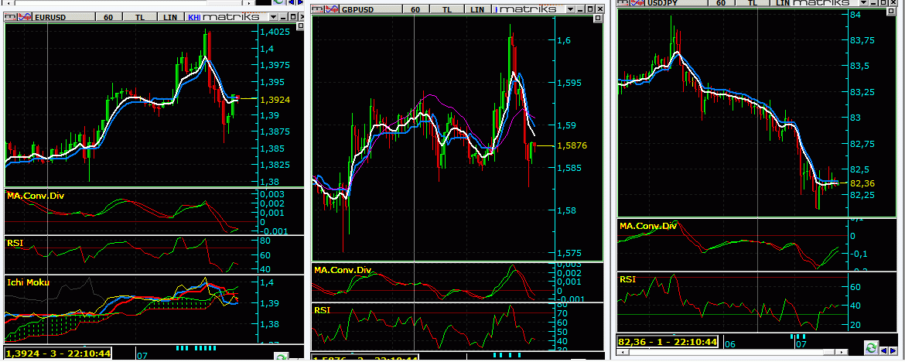Toggle the LIN scale mode in EURUSD window
The image size is (905, 362).
click(x=170, y=16)
